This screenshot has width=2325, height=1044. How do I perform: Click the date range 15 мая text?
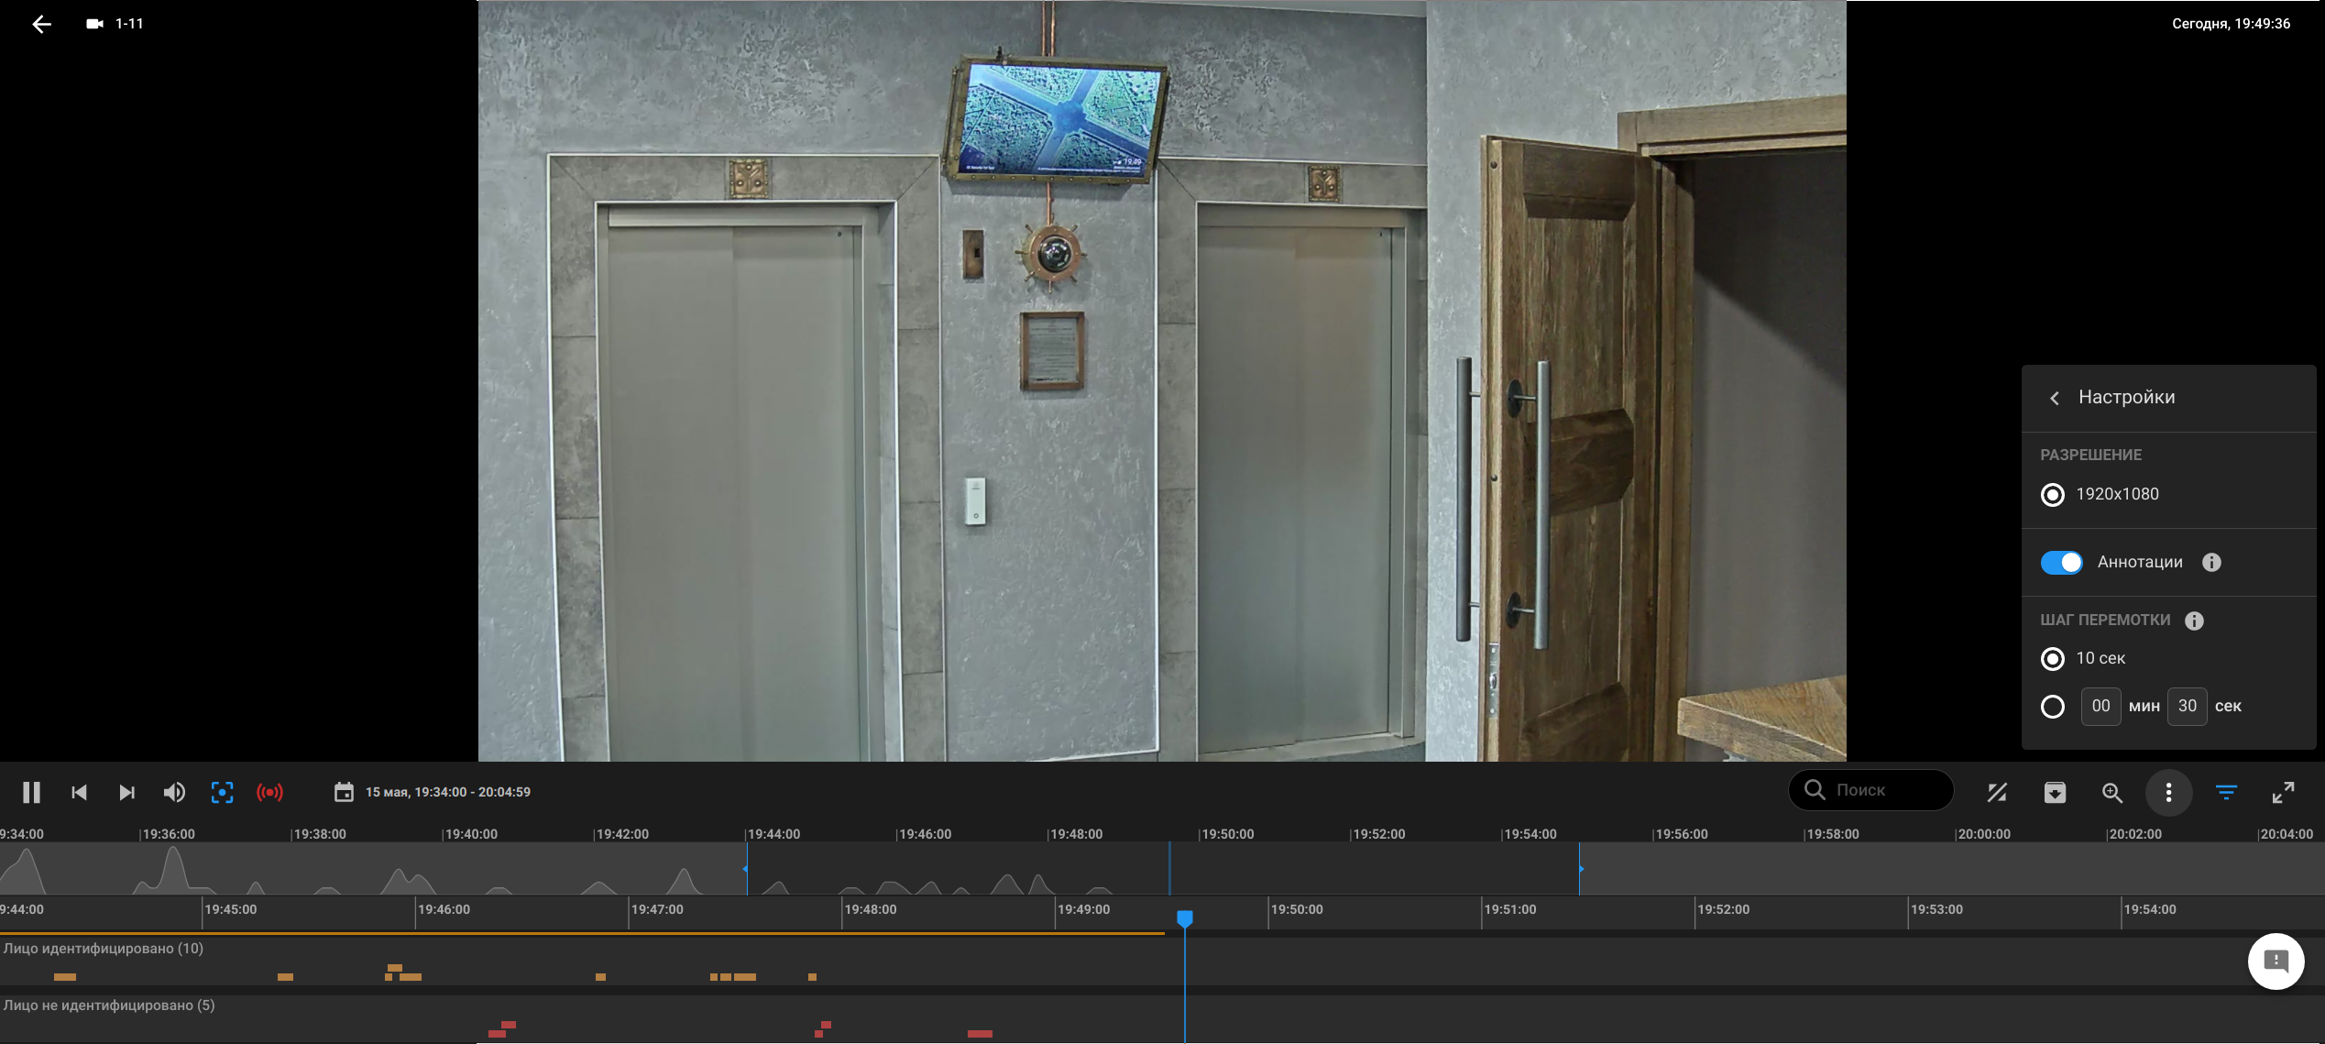pyautogui.click(x=448, y=792)
